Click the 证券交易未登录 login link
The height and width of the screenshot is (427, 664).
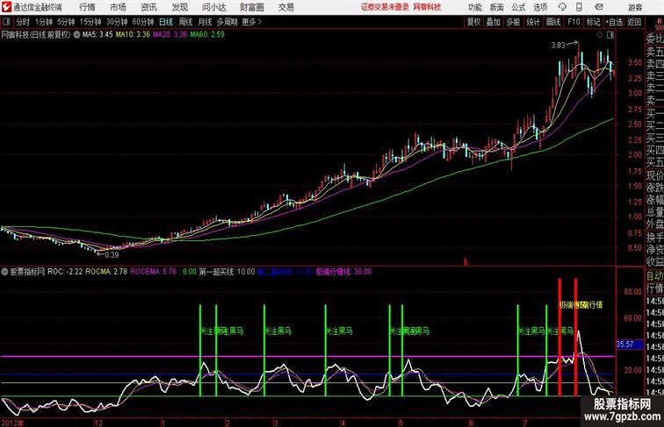pyautogui.click(x=385, y=7)
